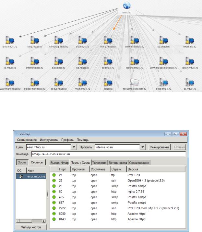Select the library.mtuci.ru host icon
The height and width of the screenshot is (232, 202).
click(x=190, y=61)
